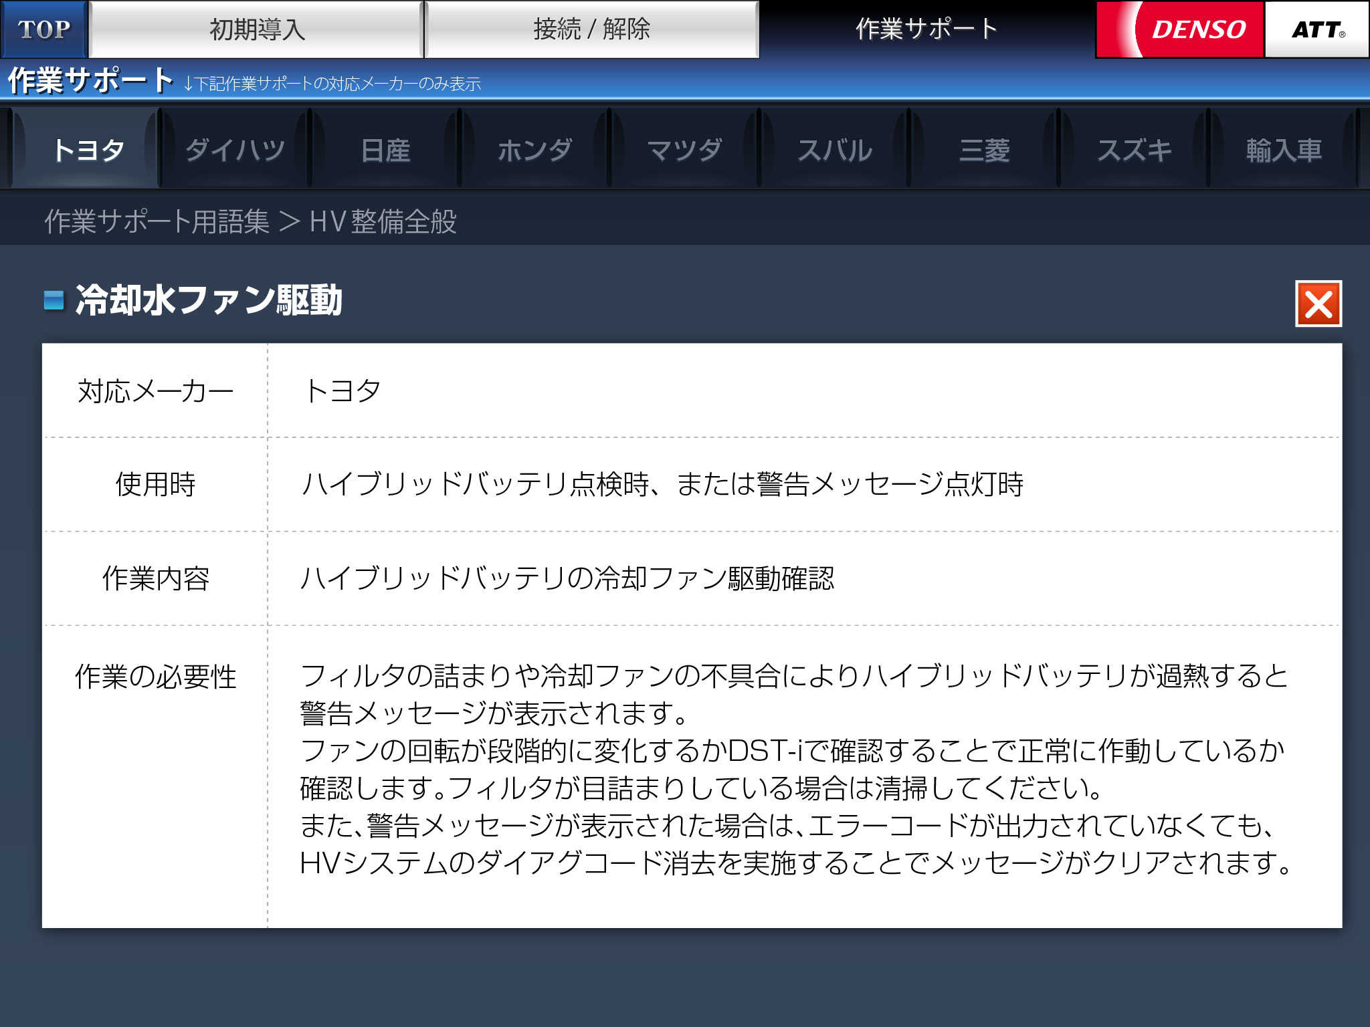This screenshot has height=1027, width=1370.
Task: Choose the スズキ maker tab
Action: click(1134, 150)
